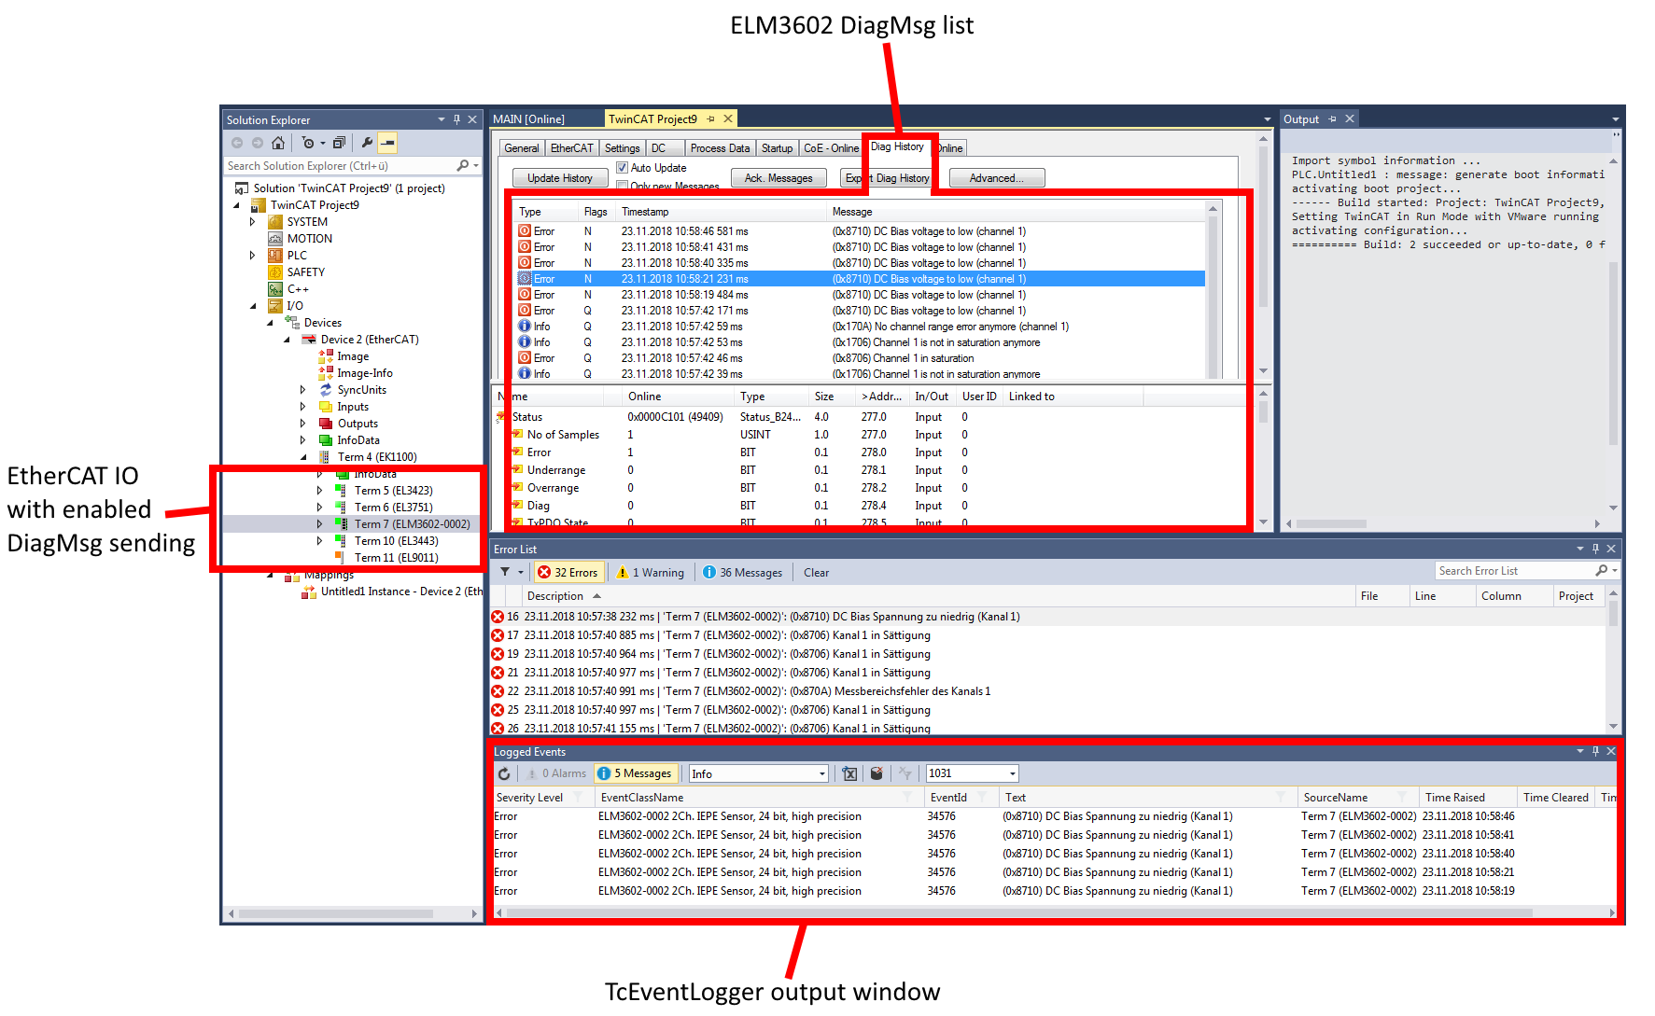Toggle the Only new Messages checkbox
Viewport: 1655px width, 1016px height.
point(622,187)
